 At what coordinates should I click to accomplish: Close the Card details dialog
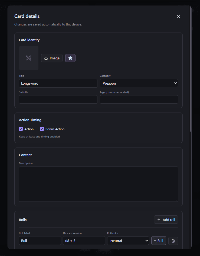pyautogui.click(x=178, y=17)
